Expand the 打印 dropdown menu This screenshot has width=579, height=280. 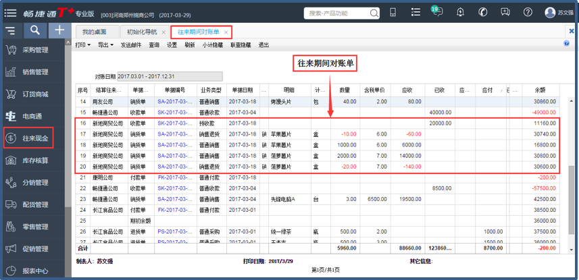82,45
